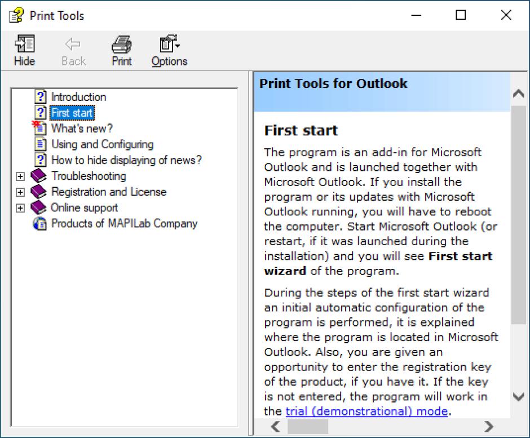The height and width of the screenshot is (438, 530).
Task: Click the starred page icon beside What's new?
Action: tap(39, 128)
